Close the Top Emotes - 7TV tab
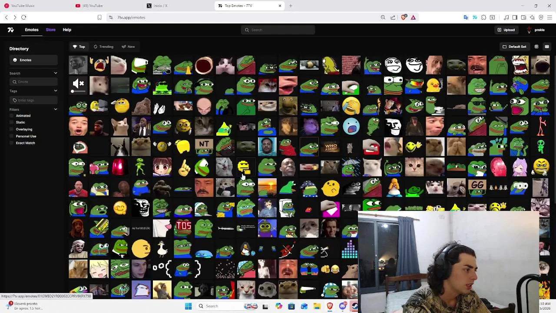Screen dimensions: 556x313 point(280,6)
